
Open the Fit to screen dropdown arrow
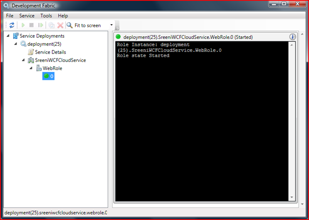(x=112, y=25)
